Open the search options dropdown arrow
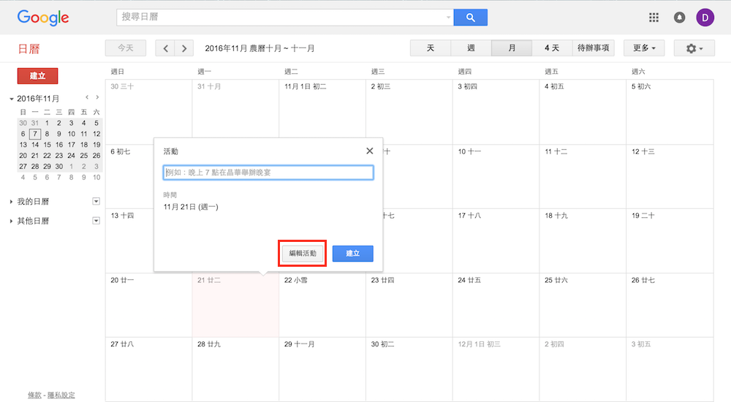 tap(448, 18)
